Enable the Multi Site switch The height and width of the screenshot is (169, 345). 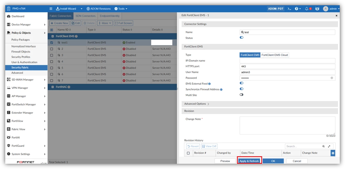241,95
